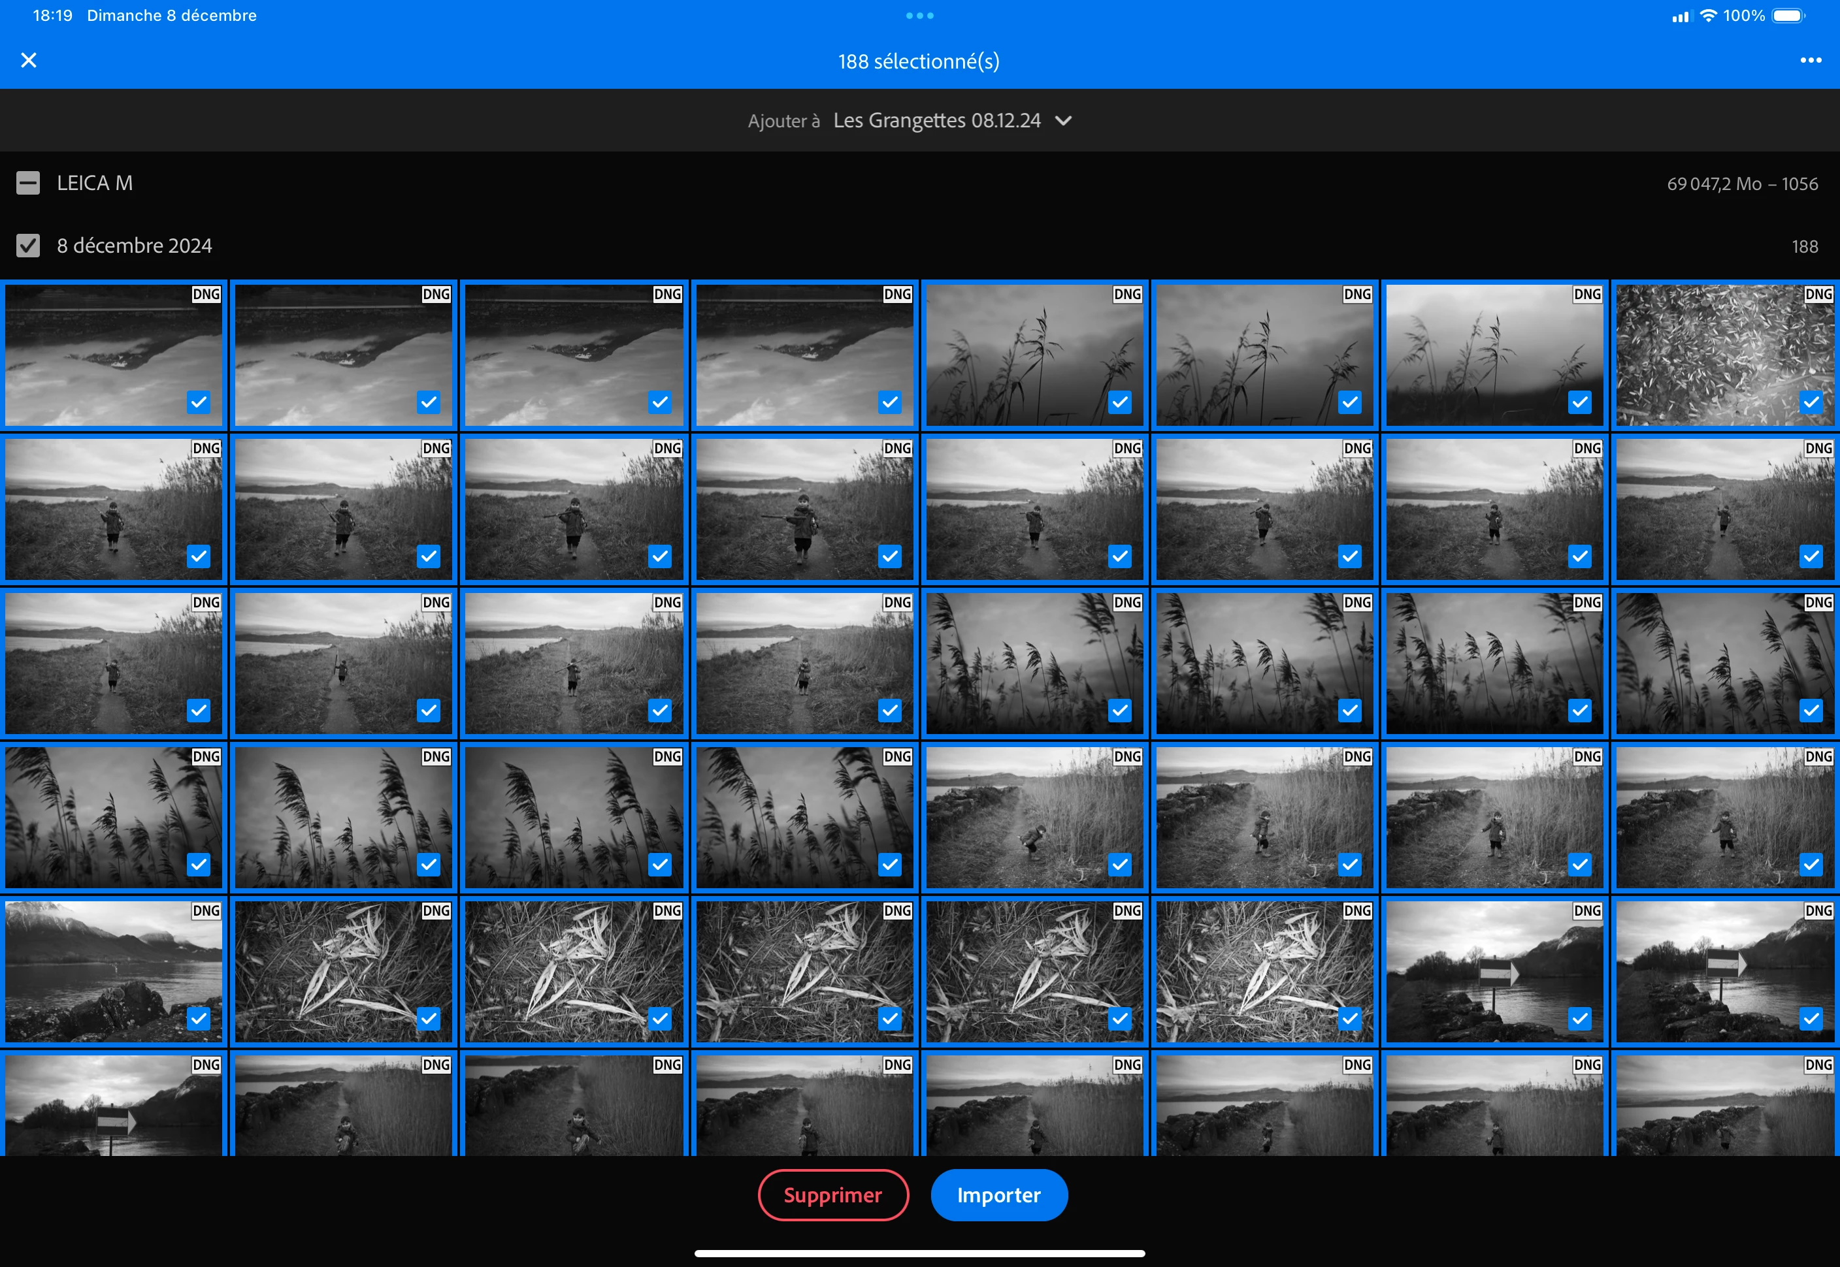Viewport: 1840px width, 1267px height.
Task: Click the Supprimer button
Action: tap(832, 1195)
